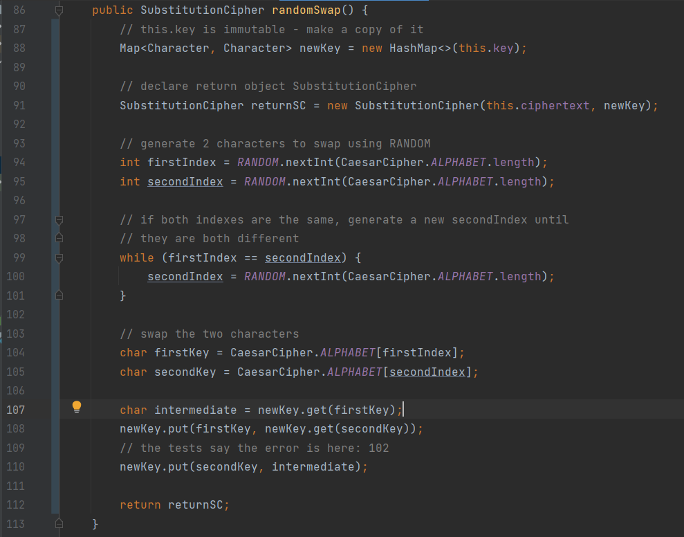Screen dimensions: 684x537
Task: Click secondIndex assignment on line 100
Action: [x=185, y=277]
